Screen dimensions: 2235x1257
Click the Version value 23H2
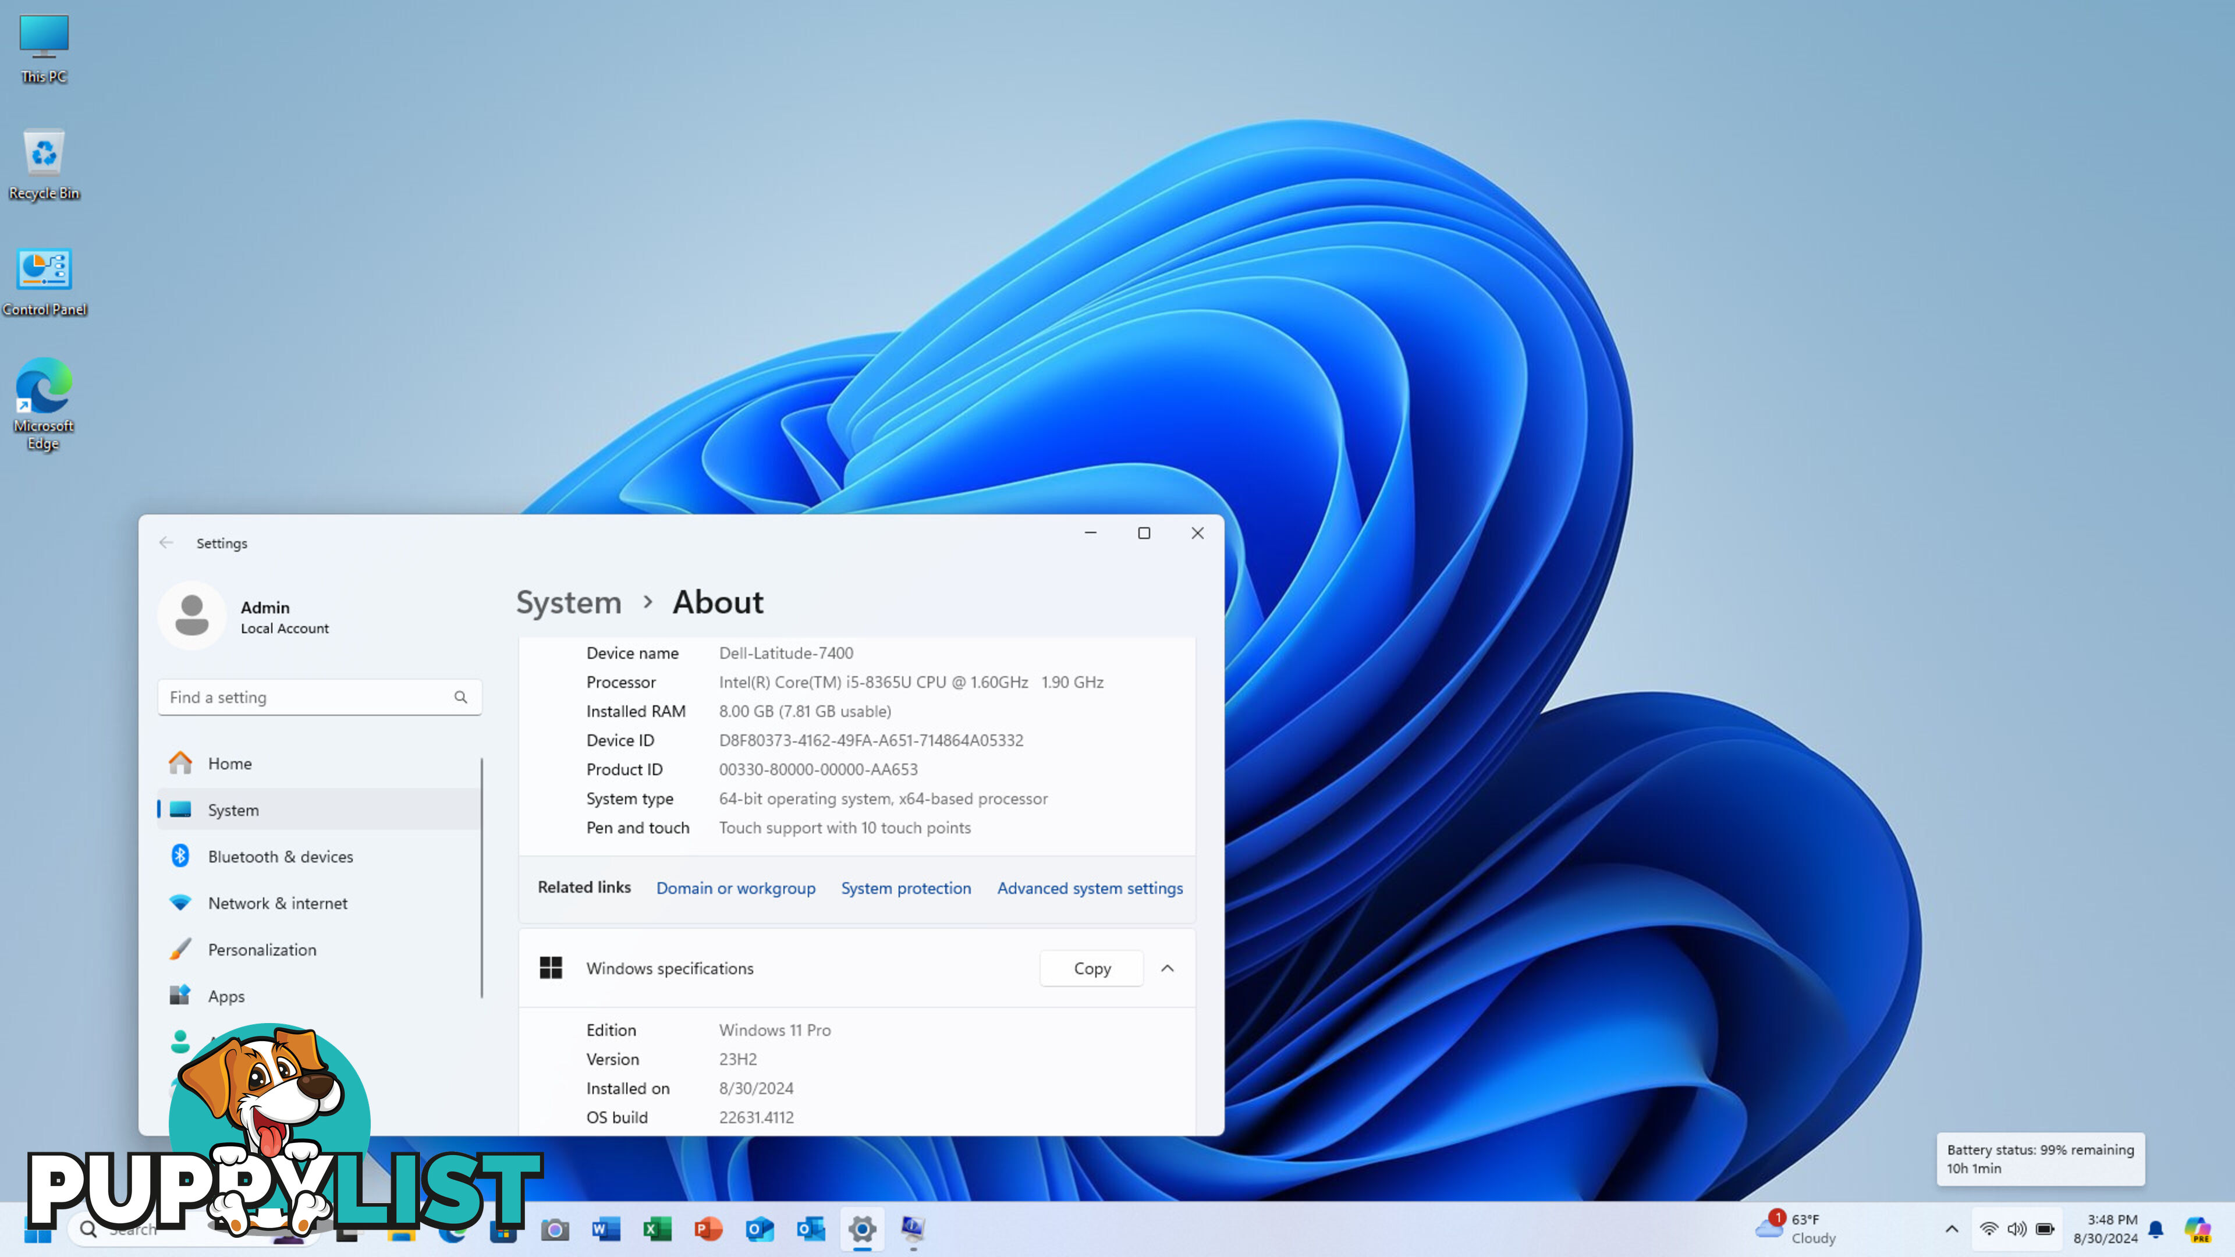click(x=737, y=1060)
